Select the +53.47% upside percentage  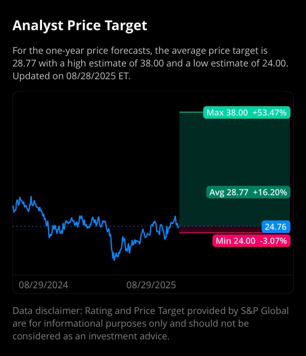point(270,113)
